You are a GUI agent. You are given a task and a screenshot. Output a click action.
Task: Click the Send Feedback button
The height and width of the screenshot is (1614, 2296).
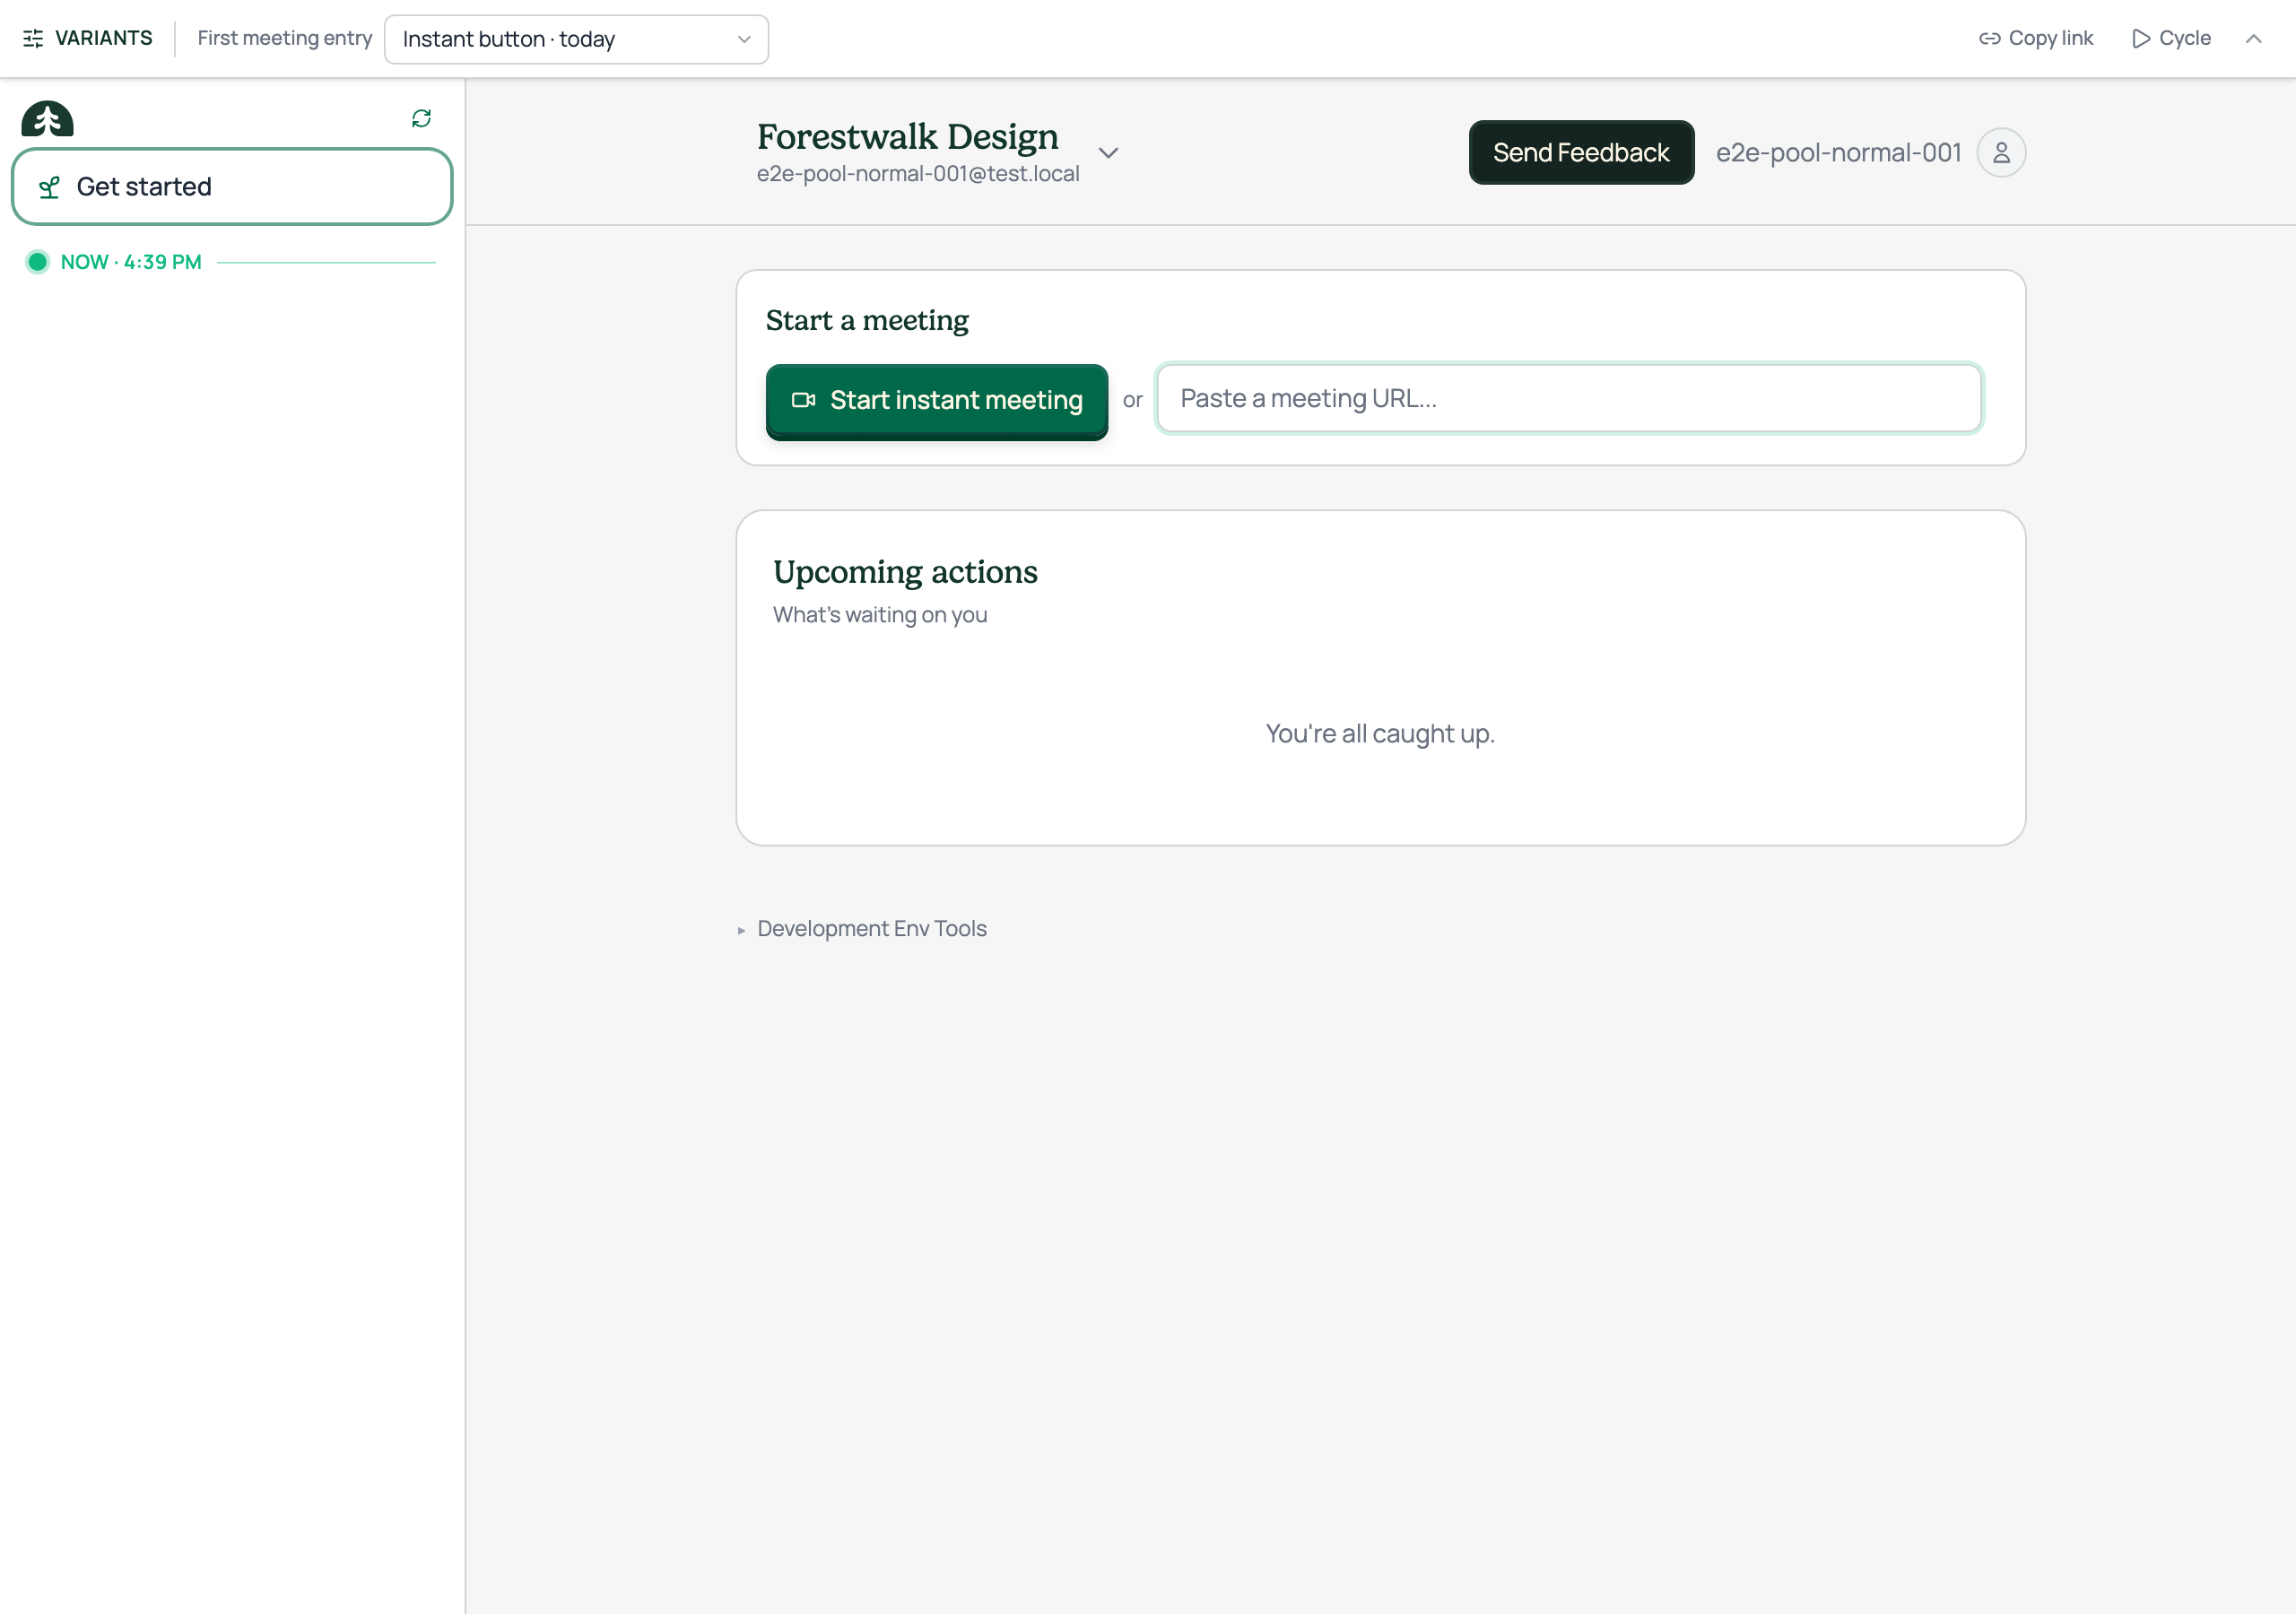point(1581,152)
